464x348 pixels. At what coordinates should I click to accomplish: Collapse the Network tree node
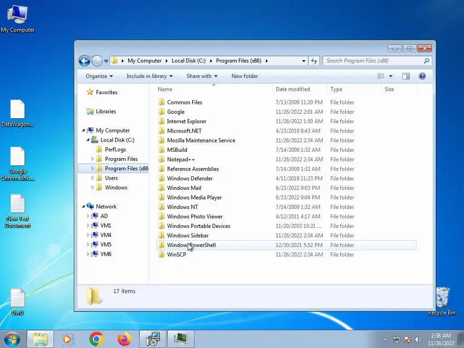83,206
